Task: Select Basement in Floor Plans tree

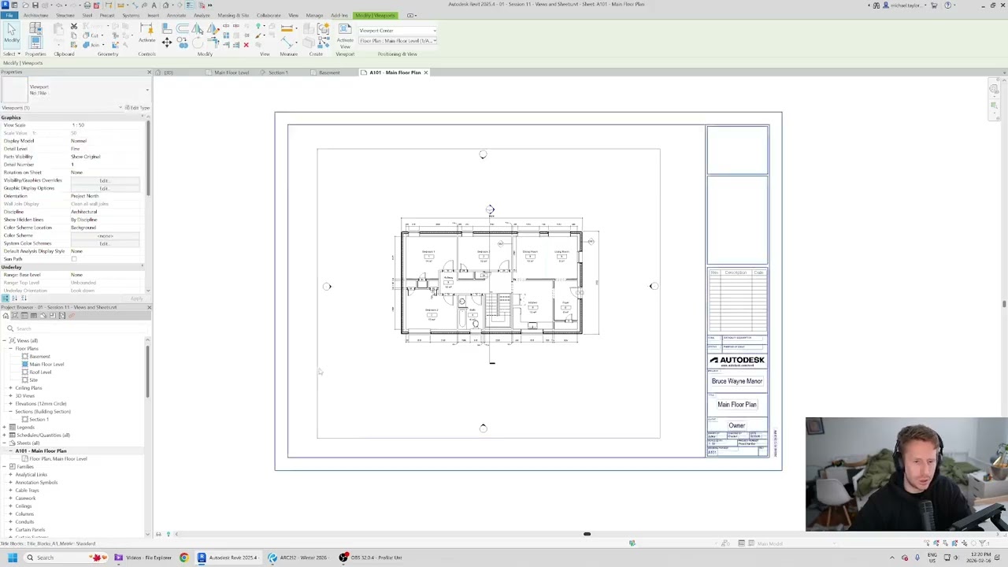Action: click(x=39, y=356)
